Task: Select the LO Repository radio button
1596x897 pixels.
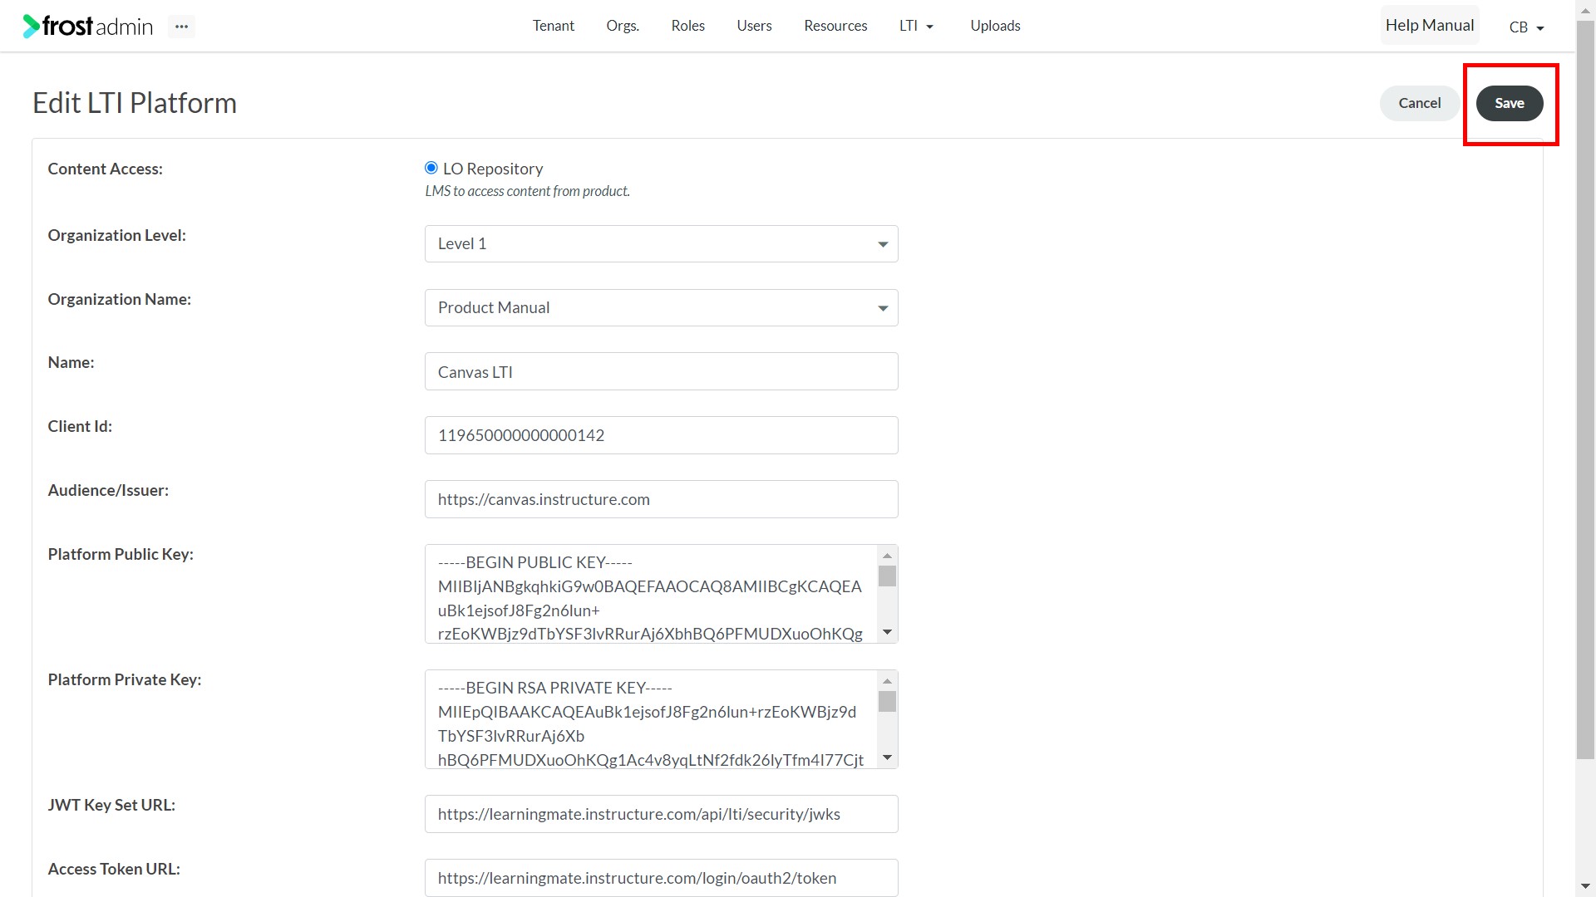Action: 431,168
